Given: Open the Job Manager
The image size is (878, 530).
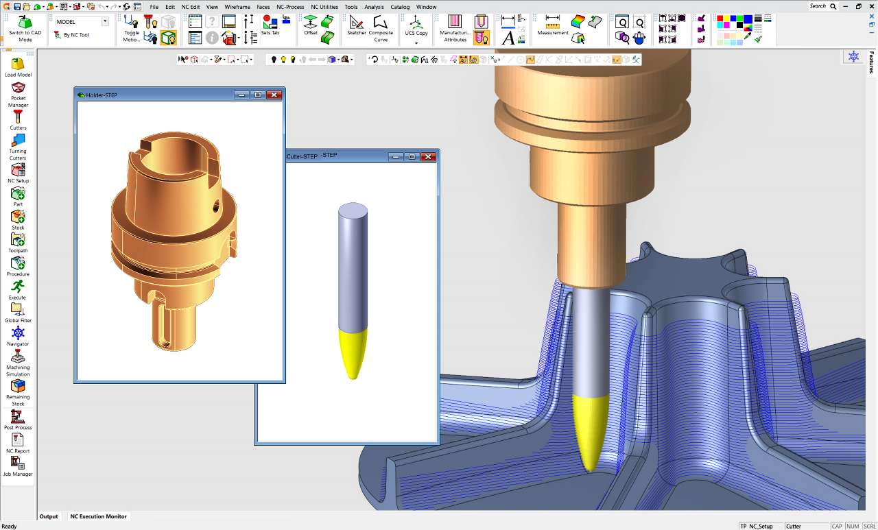Looking at the screenshot, I should coord(18,467).
